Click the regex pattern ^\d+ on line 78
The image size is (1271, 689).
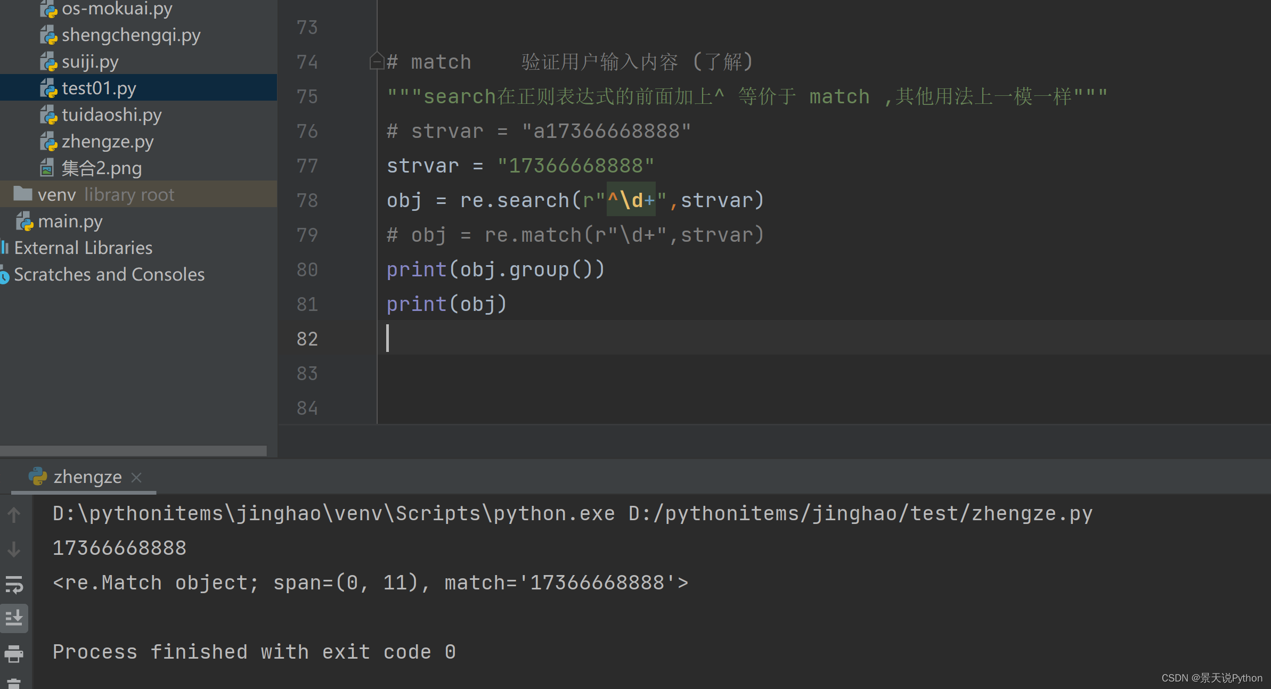click(x=631, y=200)
